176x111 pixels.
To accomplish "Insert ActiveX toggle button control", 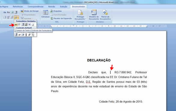I will coord(19,35).
